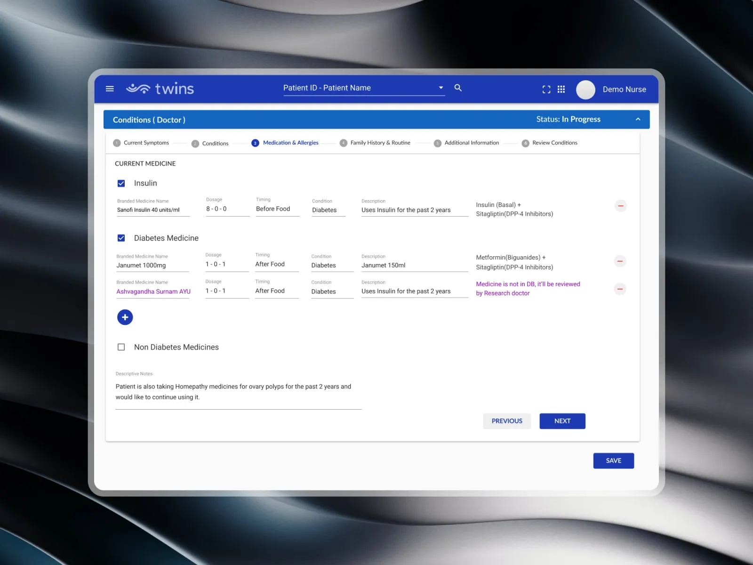Open the Patient ID - Patient Name dropdown
The width and height of the screenshot is (753, 565).
click(364, 88)
